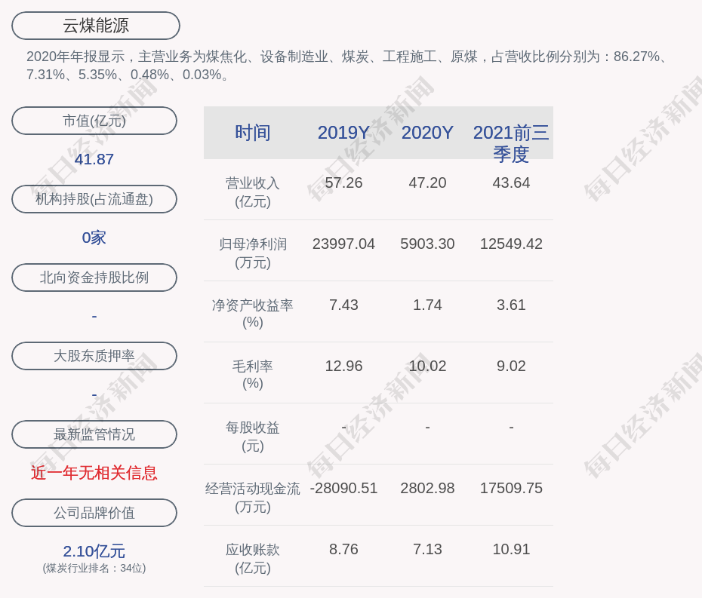Click red text 近一年无相关信息
Viewport: 702px width, 598px height.
click(94, 473)
